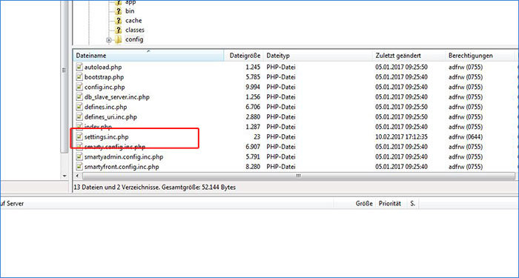Viewport: 519px width, 278px height.
Task: Select file autoload.php
Action: (103, 67)
